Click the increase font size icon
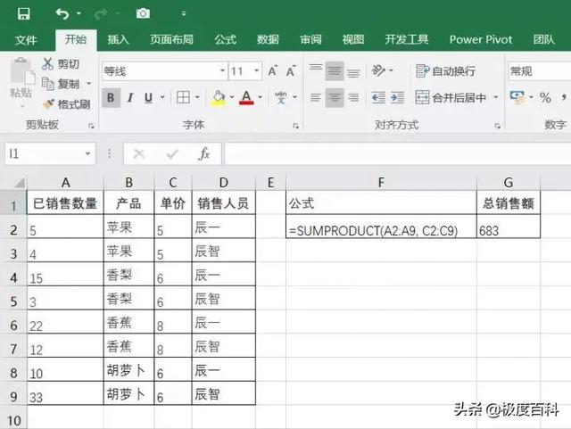The image size is (571, 429). 273,70
